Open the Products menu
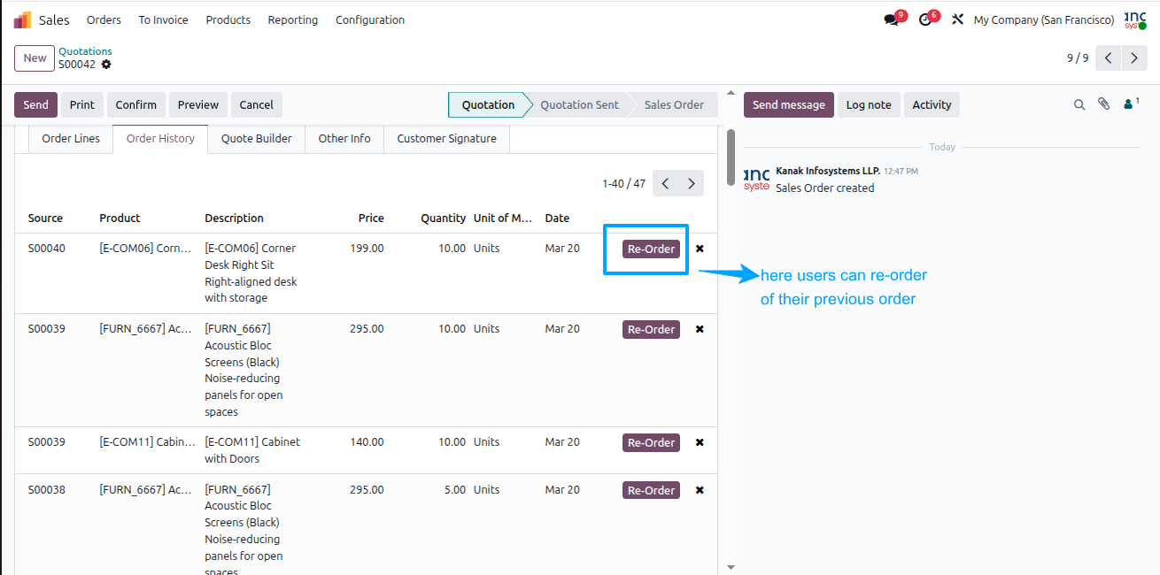This screenshot has width=1160, height=575. (x=228, y=19)
